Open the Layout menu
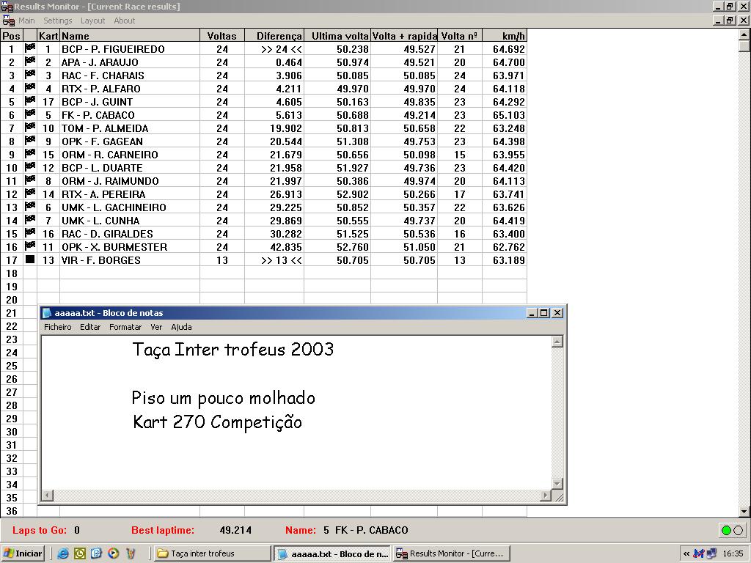The height and width of the screenshot is (563, 751). [x=92, y=21]
